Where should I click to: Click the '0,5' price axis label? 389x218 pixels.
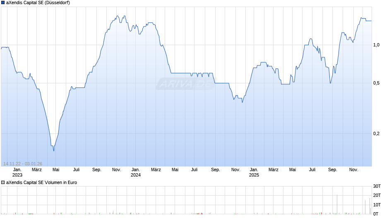376,83
